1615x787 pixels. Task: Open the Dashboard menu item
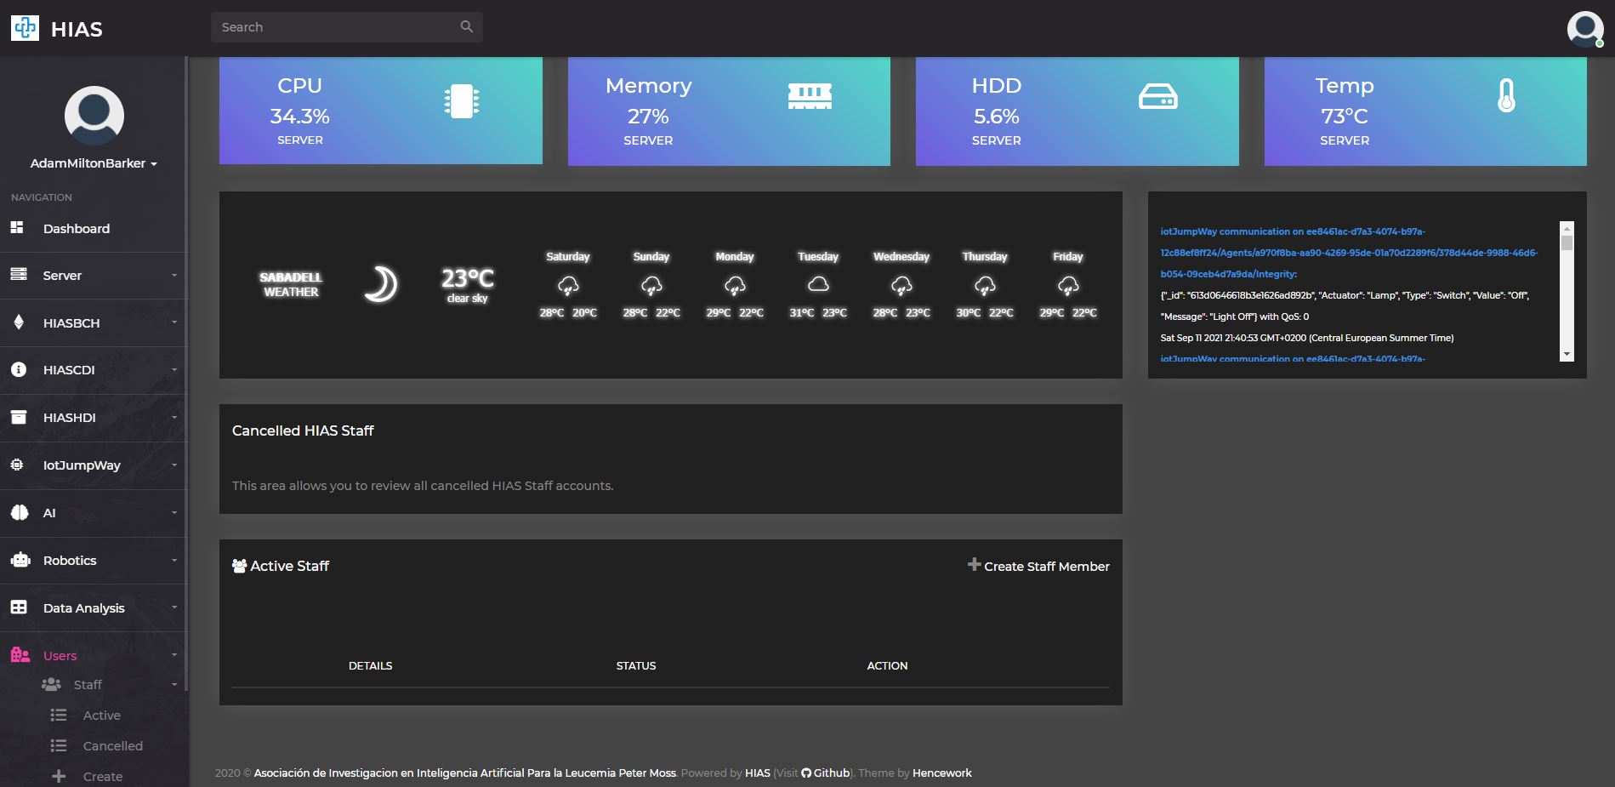(x=77, y=228)
